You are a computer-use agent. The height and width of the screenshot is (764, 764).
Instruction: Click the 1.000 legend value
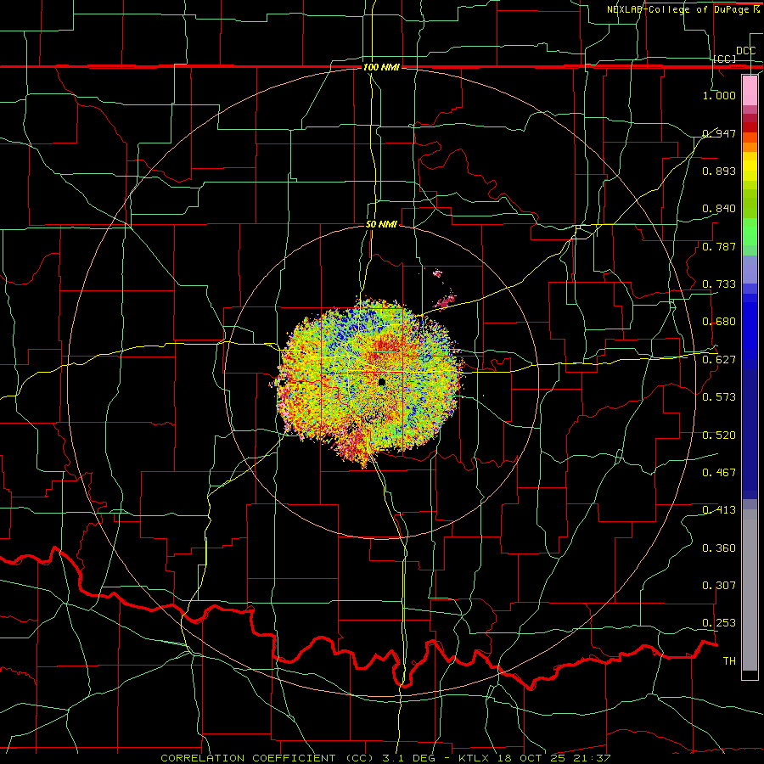tap(719, 95)
